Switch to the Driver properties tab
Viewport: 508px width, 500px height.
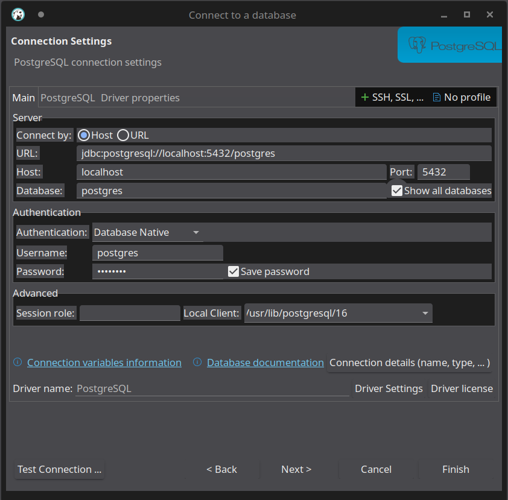pyautogui.click(x=141, y=98)
